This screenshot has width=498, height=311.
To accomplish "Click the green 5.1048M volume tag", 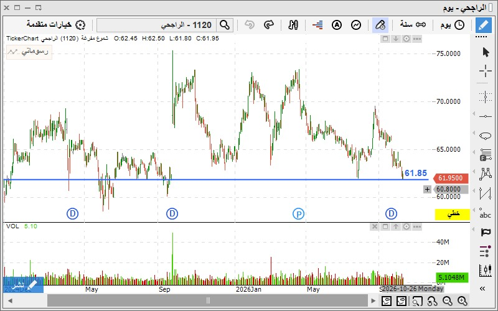I will tap(453, 277).
